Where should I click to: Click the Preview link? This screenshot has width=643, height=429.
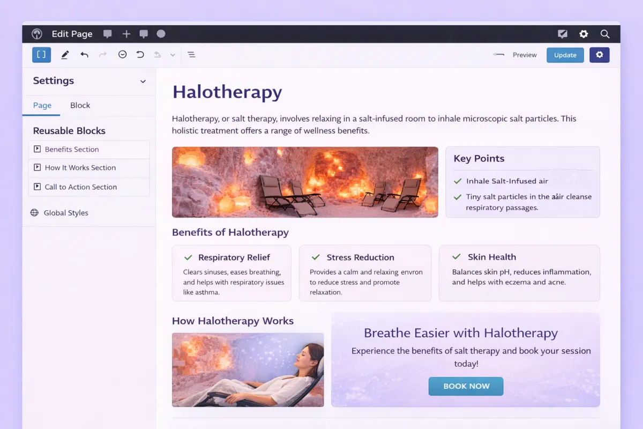(x=525, y=55)
